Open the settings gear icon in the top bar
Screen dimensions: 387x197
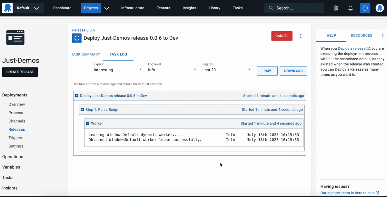click(336, 8)
